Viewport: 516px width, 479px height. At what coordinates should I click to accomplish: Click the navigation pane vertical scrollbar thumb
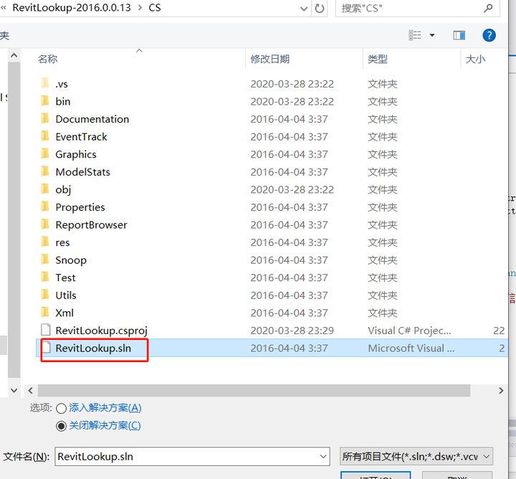pyautogui.click(x=14, y=219)
